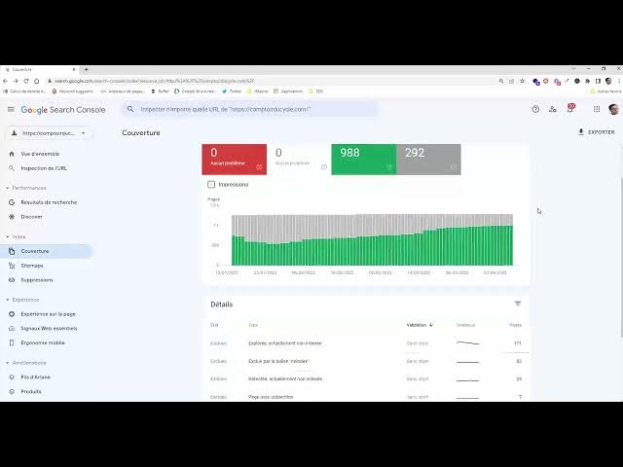Collapse the Performances section

click(x=26, y=188)
